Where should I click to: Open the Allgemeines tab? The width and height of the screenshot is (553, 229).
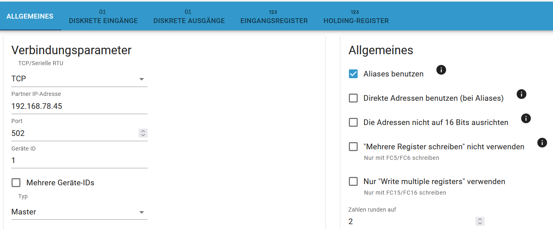coord(30,17)
